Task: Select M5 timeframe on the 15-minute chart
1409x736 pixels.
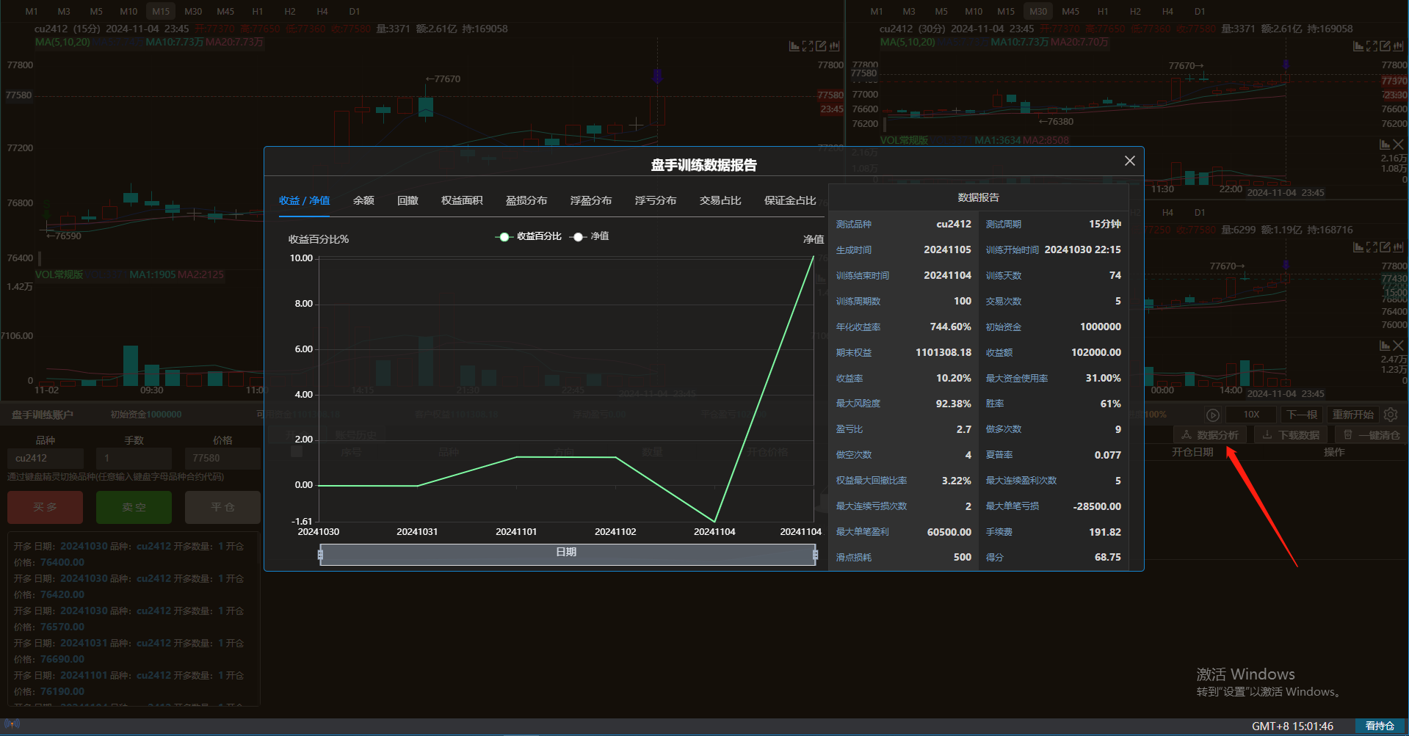Action: 96,11
